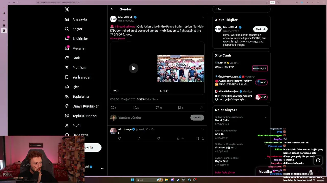Open Topluluk Notları sidebar item

81,116
